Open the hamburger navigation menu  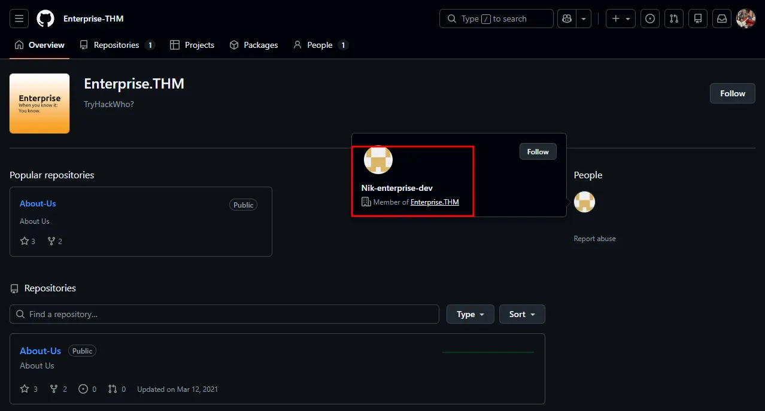tap(19, 19)
